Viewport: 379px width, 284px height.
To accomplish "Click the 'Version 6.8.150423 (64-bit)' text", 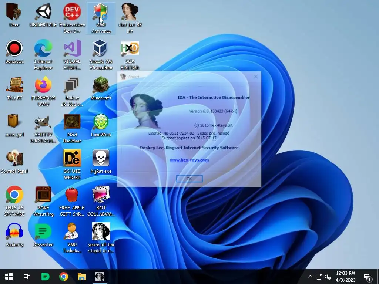I will (x=213, y=111).
